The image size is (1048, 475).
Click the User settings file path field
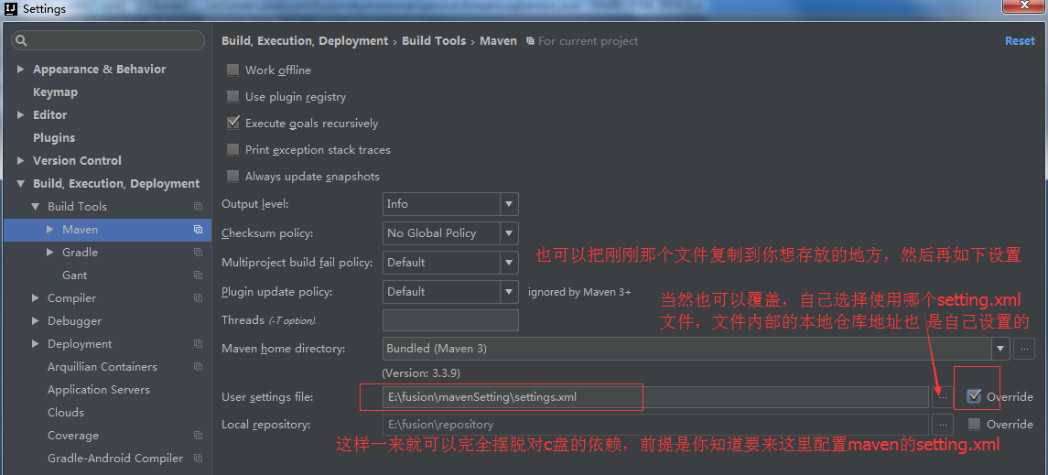pos(655,397)
